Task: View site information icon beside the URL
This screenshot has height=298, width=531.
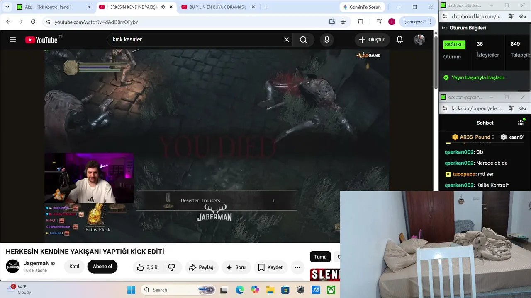Action: pos(47,22)
